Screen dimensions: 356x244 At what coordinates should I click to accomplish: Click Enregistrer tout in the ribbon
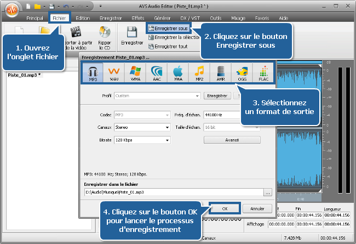tap(168, 47)
